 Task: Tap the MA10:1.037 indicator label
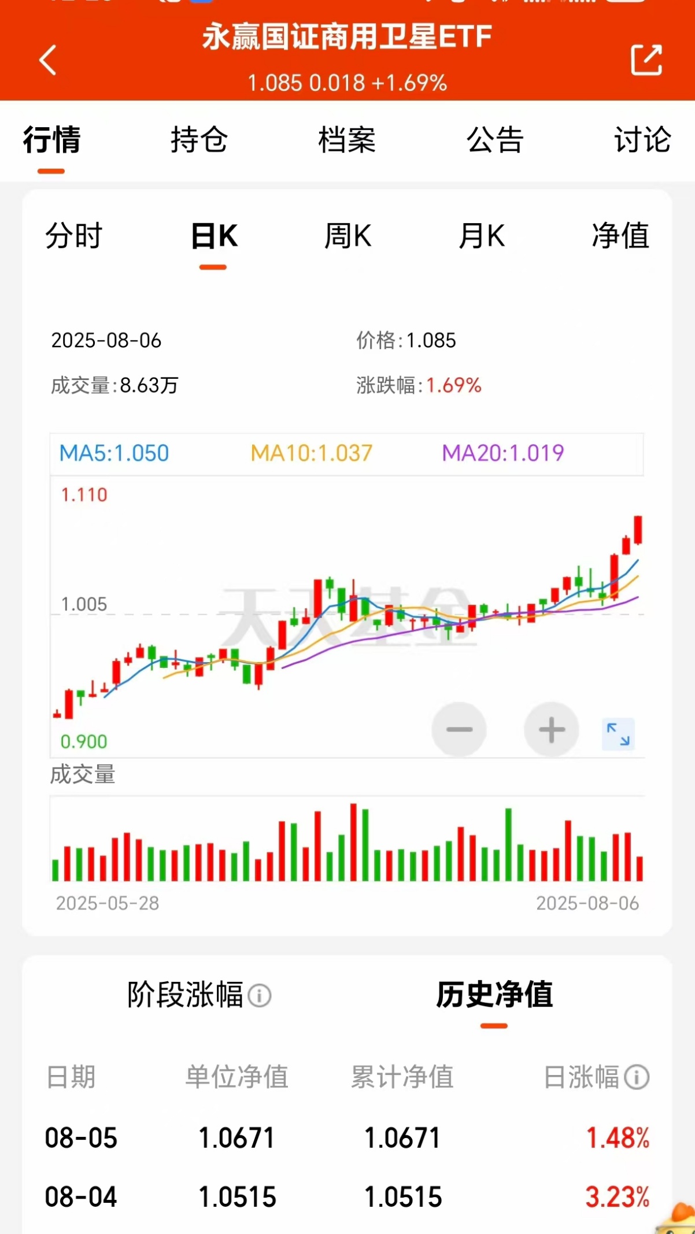(x=312, y=453)
